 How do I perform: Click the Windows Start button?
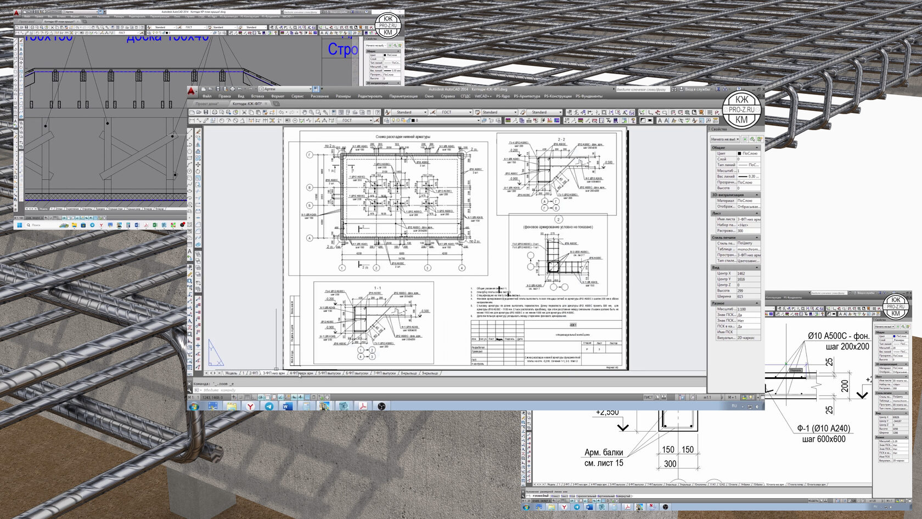[x=194, y=406]
